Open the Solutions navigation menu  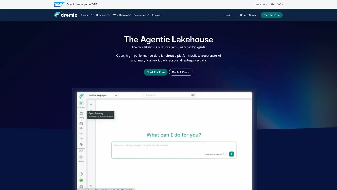(103, 15)
